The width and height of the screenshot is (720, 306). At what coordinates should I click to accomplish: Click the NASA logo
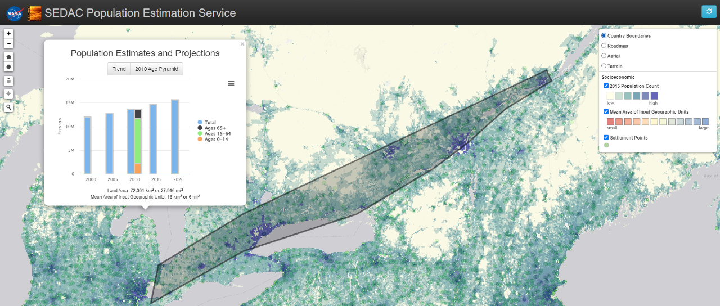[x=14, y=13]
